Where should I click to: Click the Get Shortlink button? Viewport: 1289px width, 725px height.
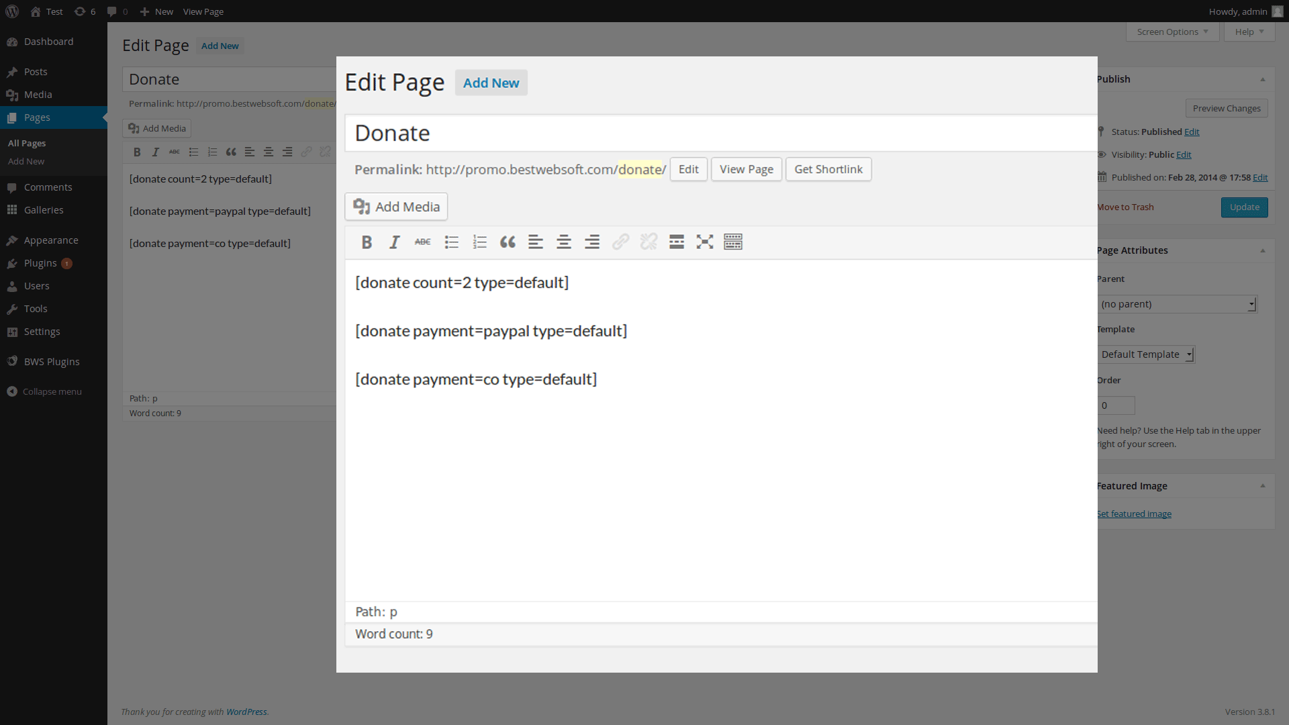(828, 169)
